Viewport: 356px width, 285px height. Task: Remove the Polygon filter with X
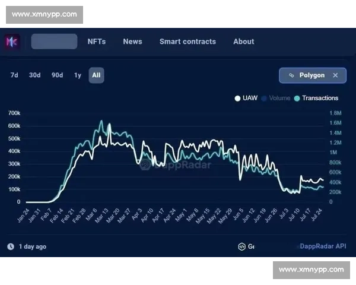point(335,75)
